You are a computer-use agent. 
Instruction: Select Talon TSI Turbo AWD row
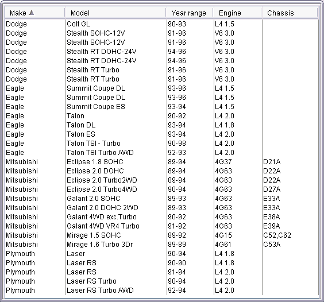(x=162, y=153)
